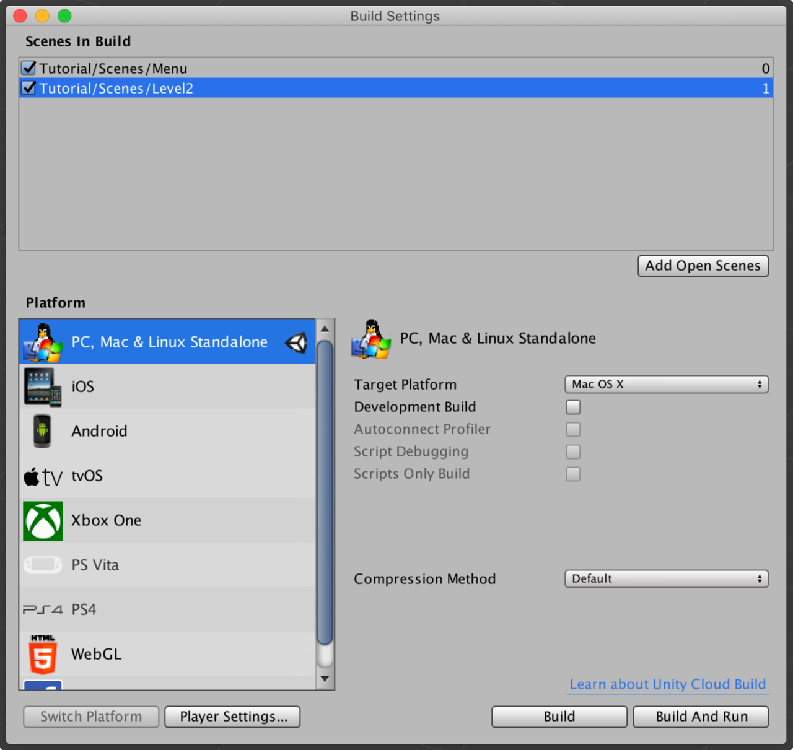Click the green zoom window button
The image size is (793, 750).
pos(64,16)
